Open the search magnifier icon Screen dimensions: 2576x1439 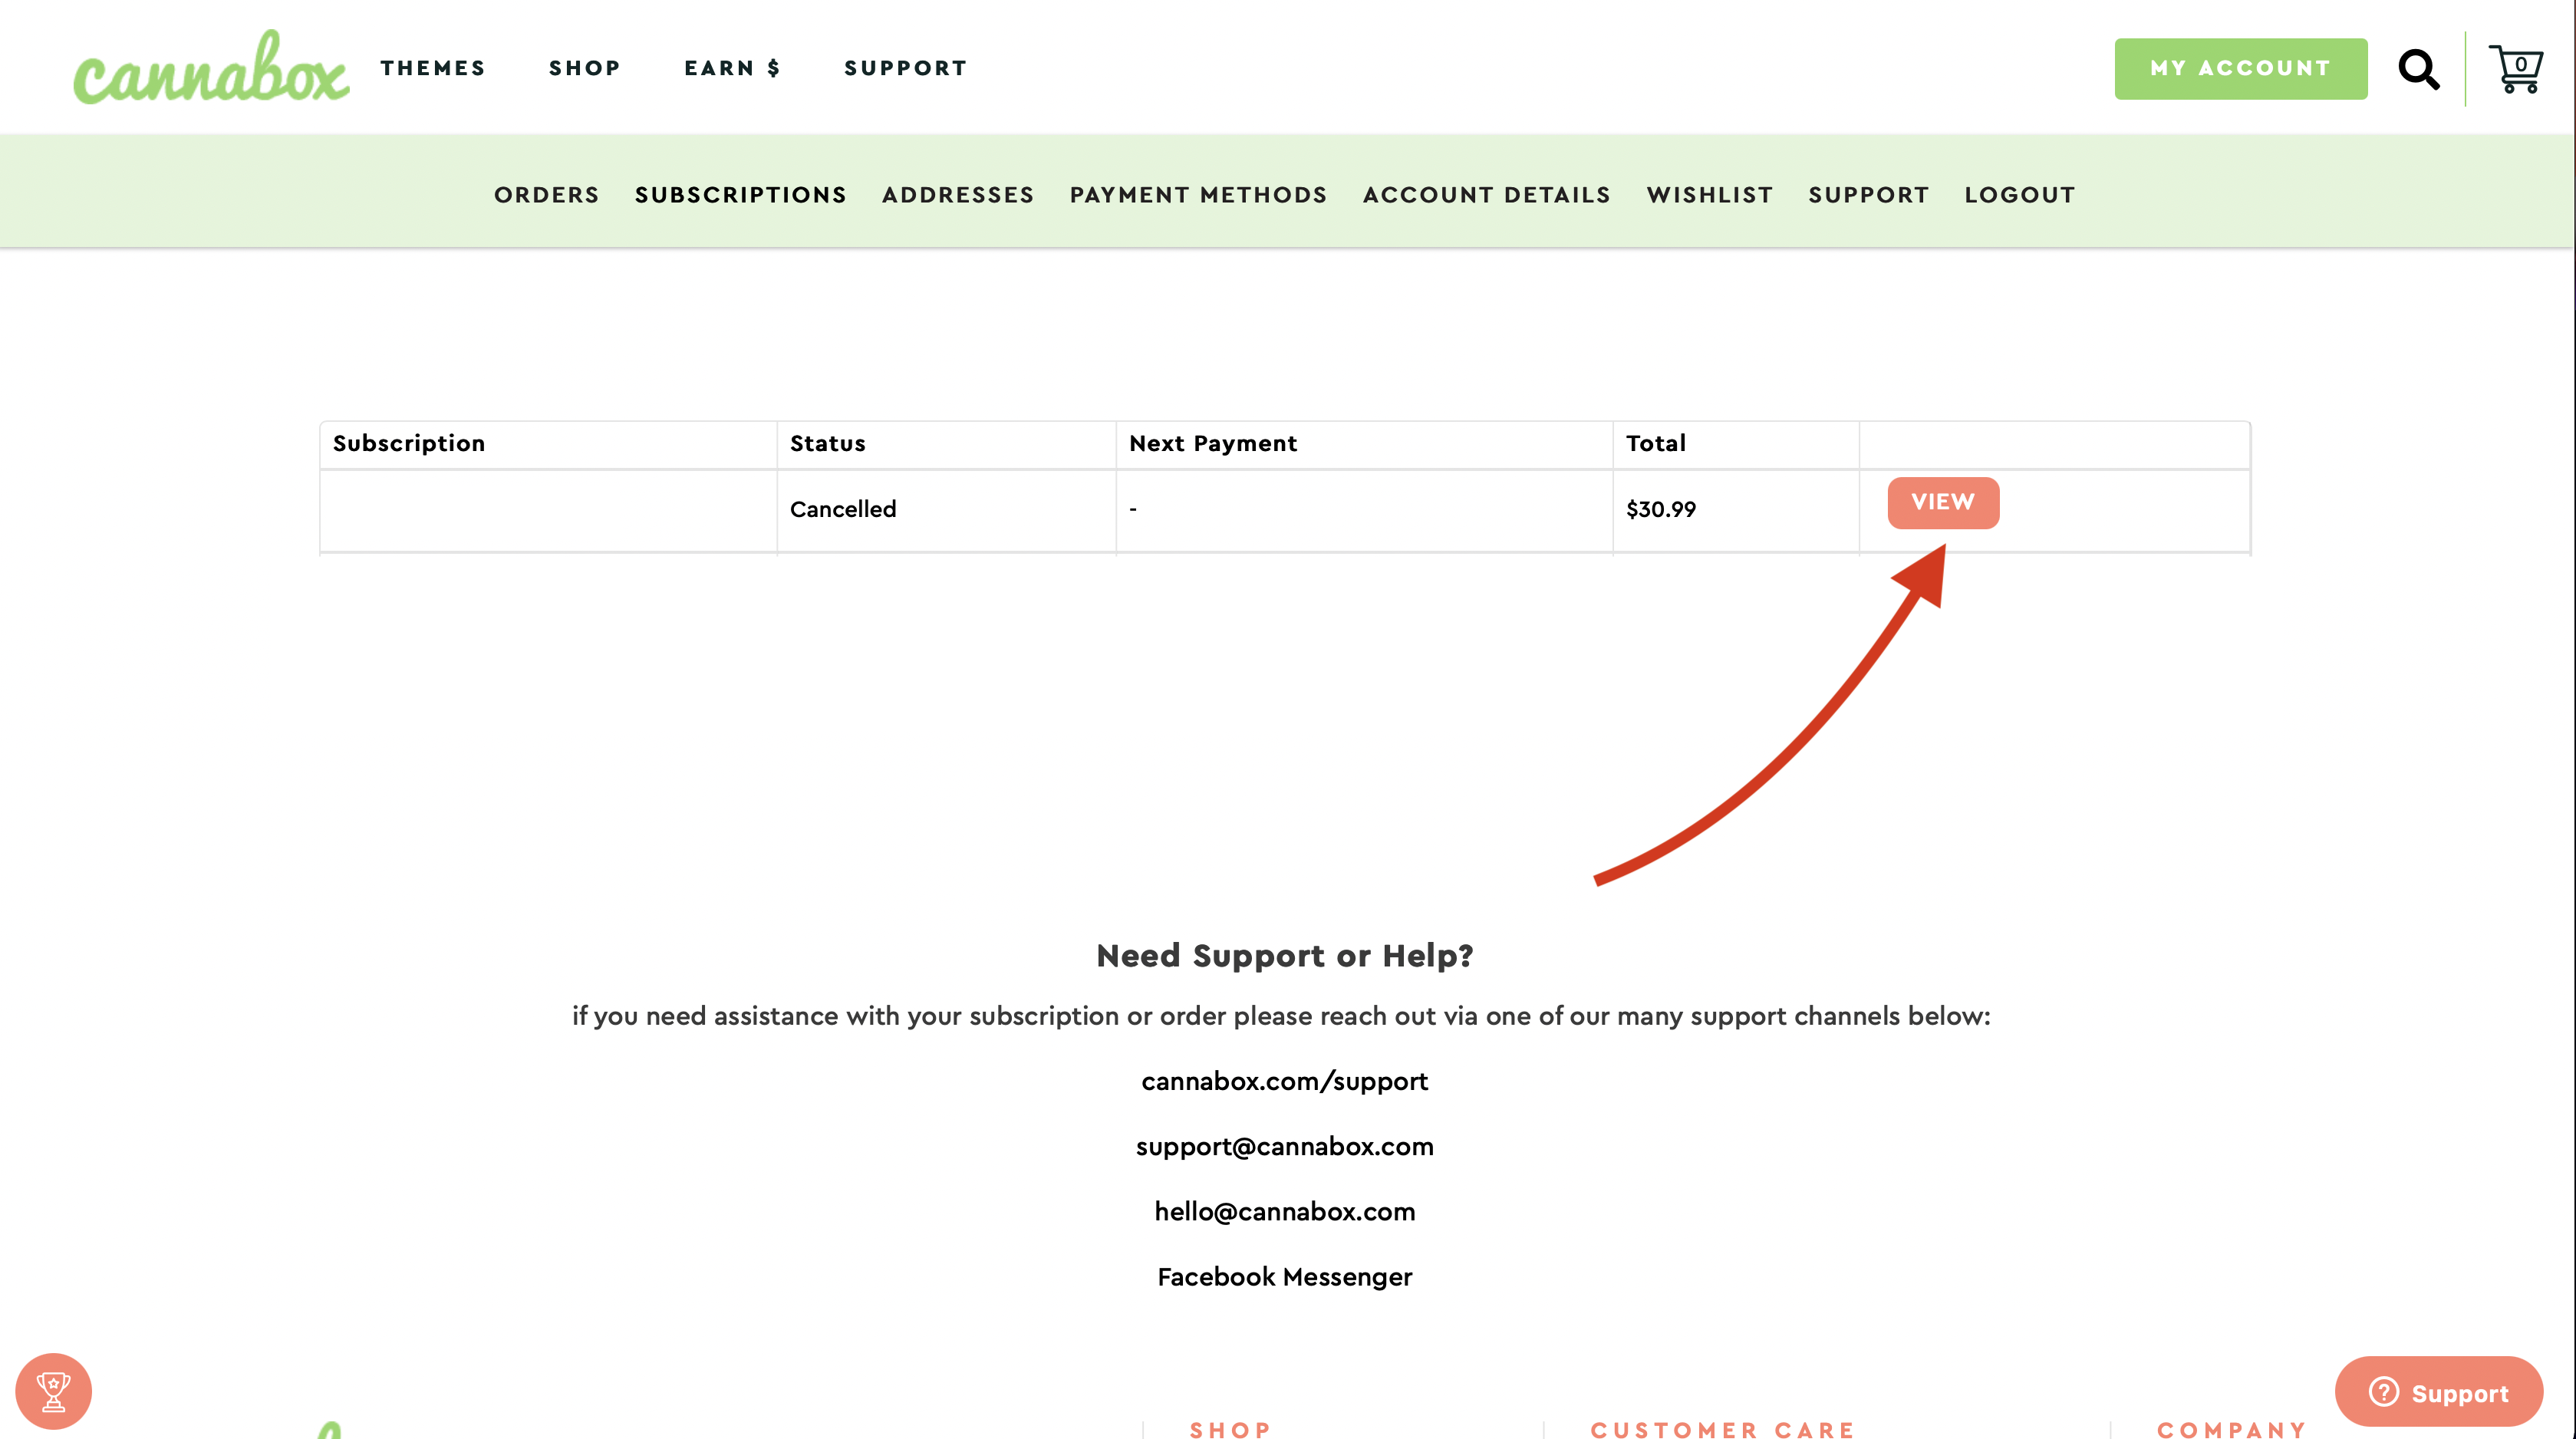click(x=2419, y=69)
